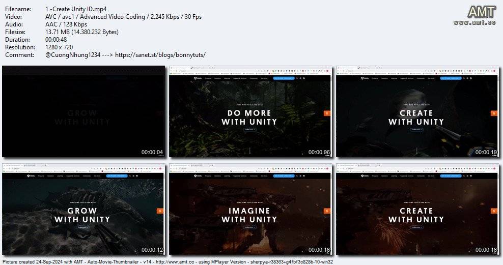The image size is (503, 265).
Task: Click the Download button in the 00:00:18 frame
Action: [416, 227]
